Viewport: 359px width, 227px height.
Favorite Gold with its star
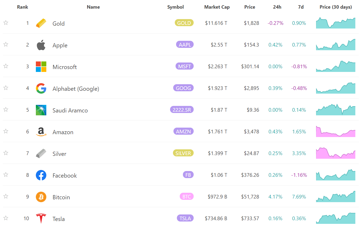coord(6,23)
